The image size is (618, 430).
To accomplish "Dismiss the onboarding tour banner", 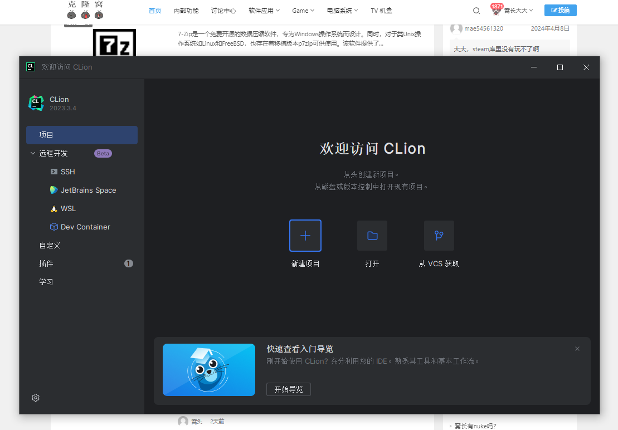I will [577, 349].
